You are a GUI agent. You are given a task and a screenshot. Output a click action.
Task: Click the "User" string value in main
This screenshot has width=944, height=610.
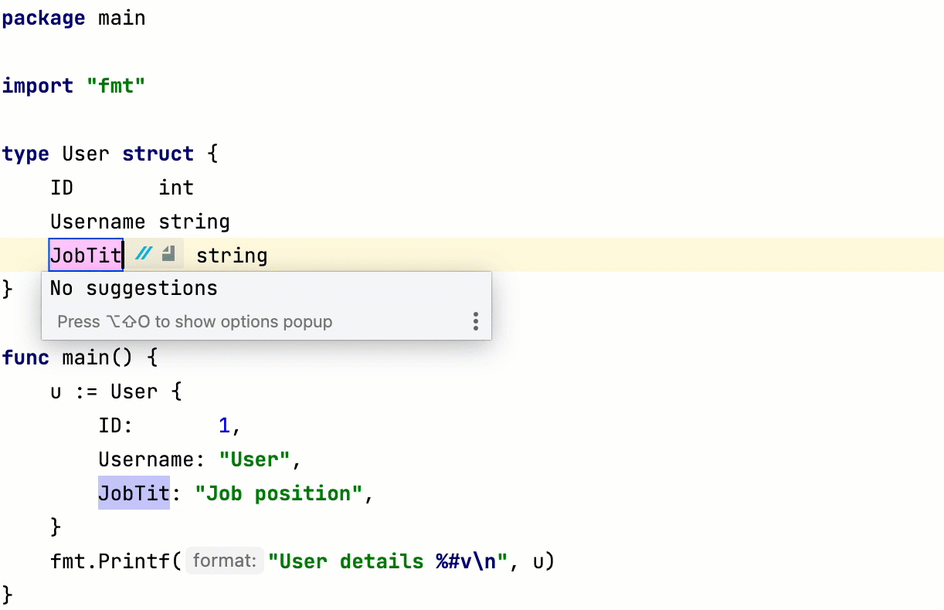(254, 459)
